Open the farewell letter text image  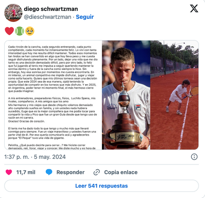[53, 95]
